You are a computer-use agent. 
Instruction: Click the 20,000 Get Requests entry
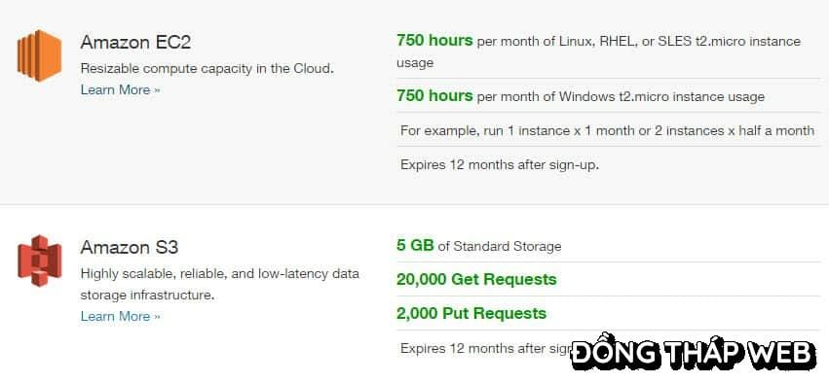click(476, 279)
